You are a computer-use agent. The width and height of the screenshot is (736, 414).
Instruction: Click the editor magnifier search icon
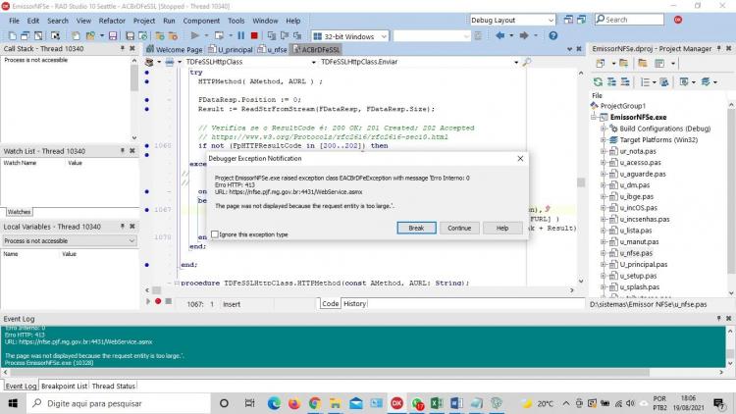pos(527,62)
